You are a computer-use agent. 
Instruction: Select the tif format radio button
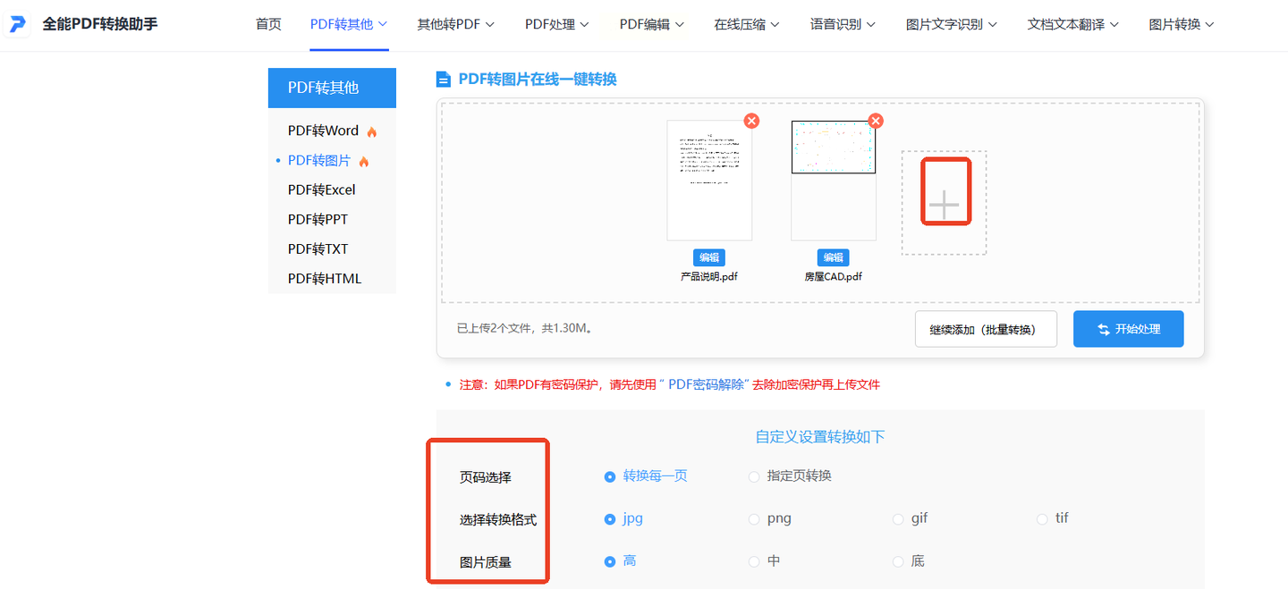(x=1042, y=519)
